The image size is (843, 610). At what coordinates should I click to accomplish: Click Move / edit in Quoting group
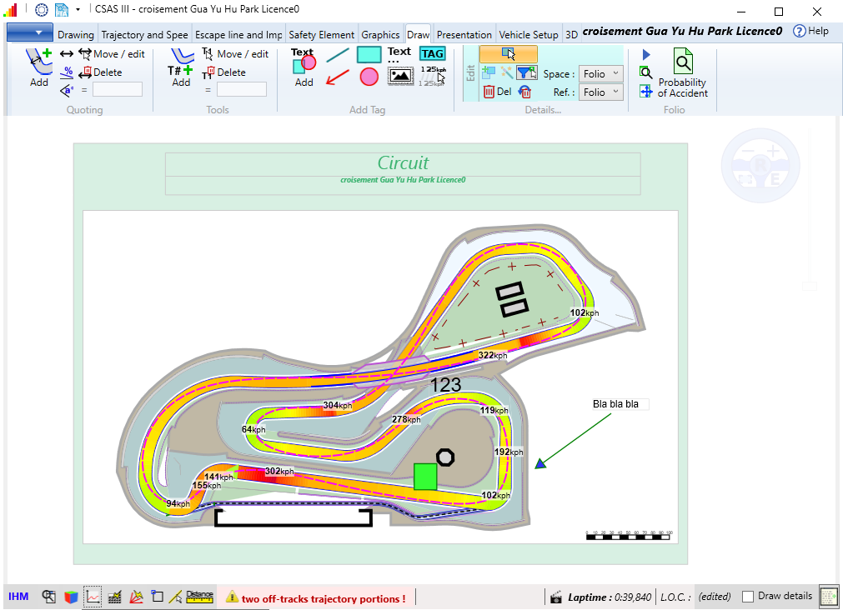112,53
